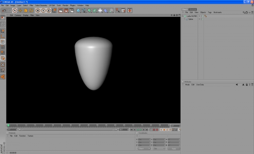Toggle the X axis lock
The image size is (254, 154).
(38, 11)
